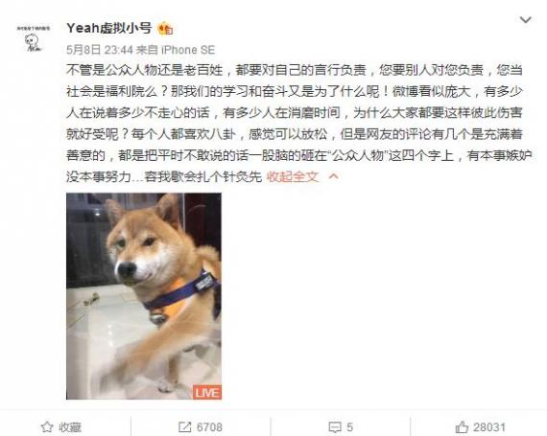Click the post's last text line 容我歇会扎个针灸先
The width and height of the screenshot is (547, 436).
(164, 176)
